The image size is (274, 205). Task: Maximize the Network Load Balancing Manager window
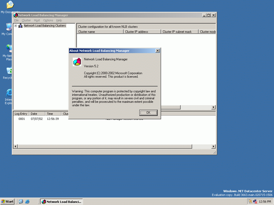[209, 15]
